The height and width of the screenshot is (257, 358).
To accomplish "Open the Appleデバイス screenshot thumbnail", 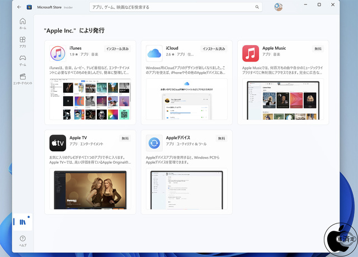I will (187, 189).
